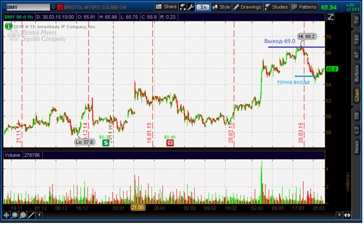Screen dimensions: 364x225
Task: Click the L: 65.75 low value
Action: [x=129, y=17]
